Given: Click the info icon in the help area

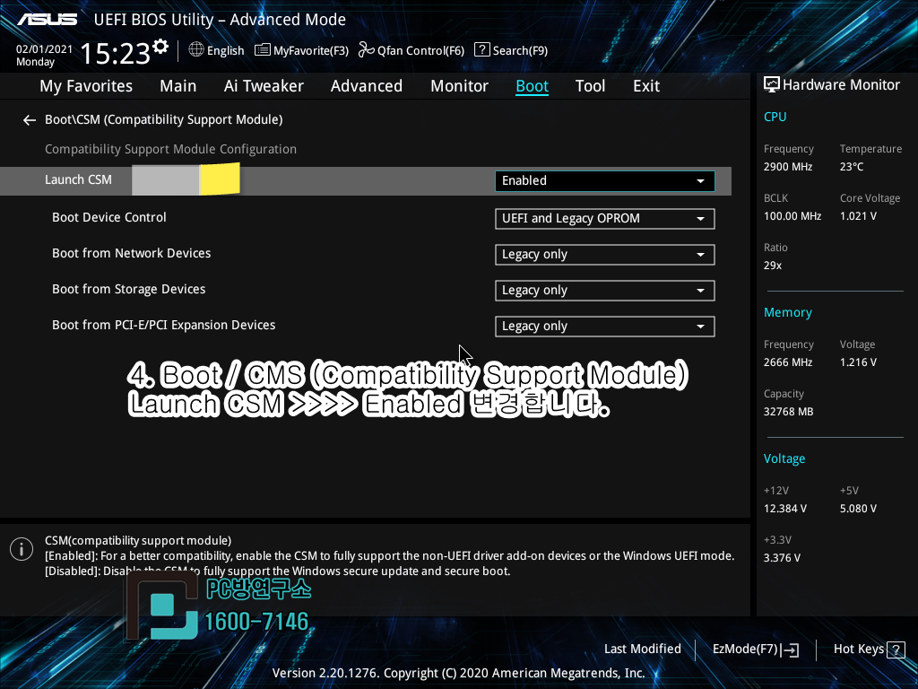Looking at the screenshot, I should coord(22,549).
